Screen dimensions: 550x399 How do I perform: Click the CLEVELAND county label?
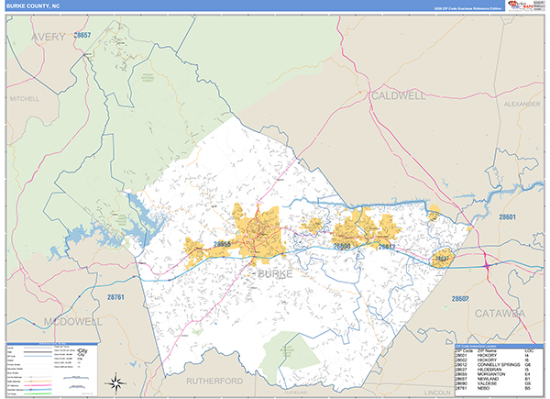296,393
